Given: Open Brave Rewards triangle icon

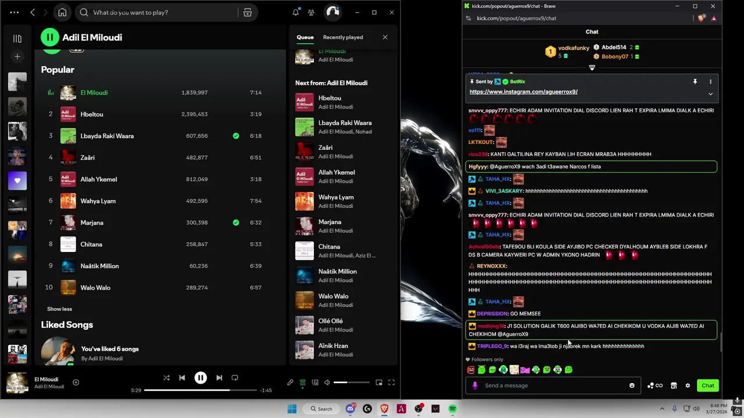Looking at the screenshot, I should [714, 18].
